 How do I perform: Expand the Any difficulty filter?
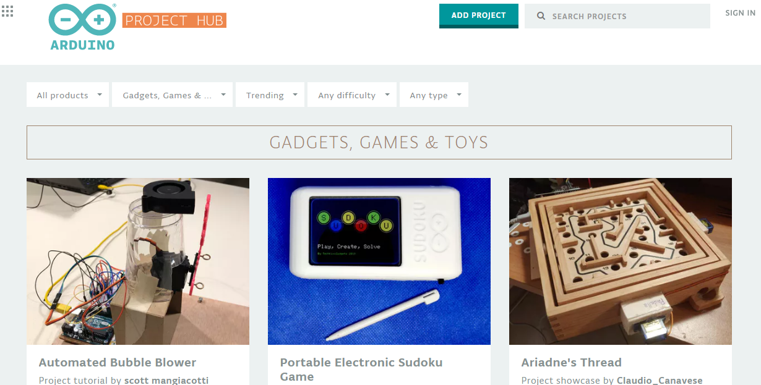[352, 95]
